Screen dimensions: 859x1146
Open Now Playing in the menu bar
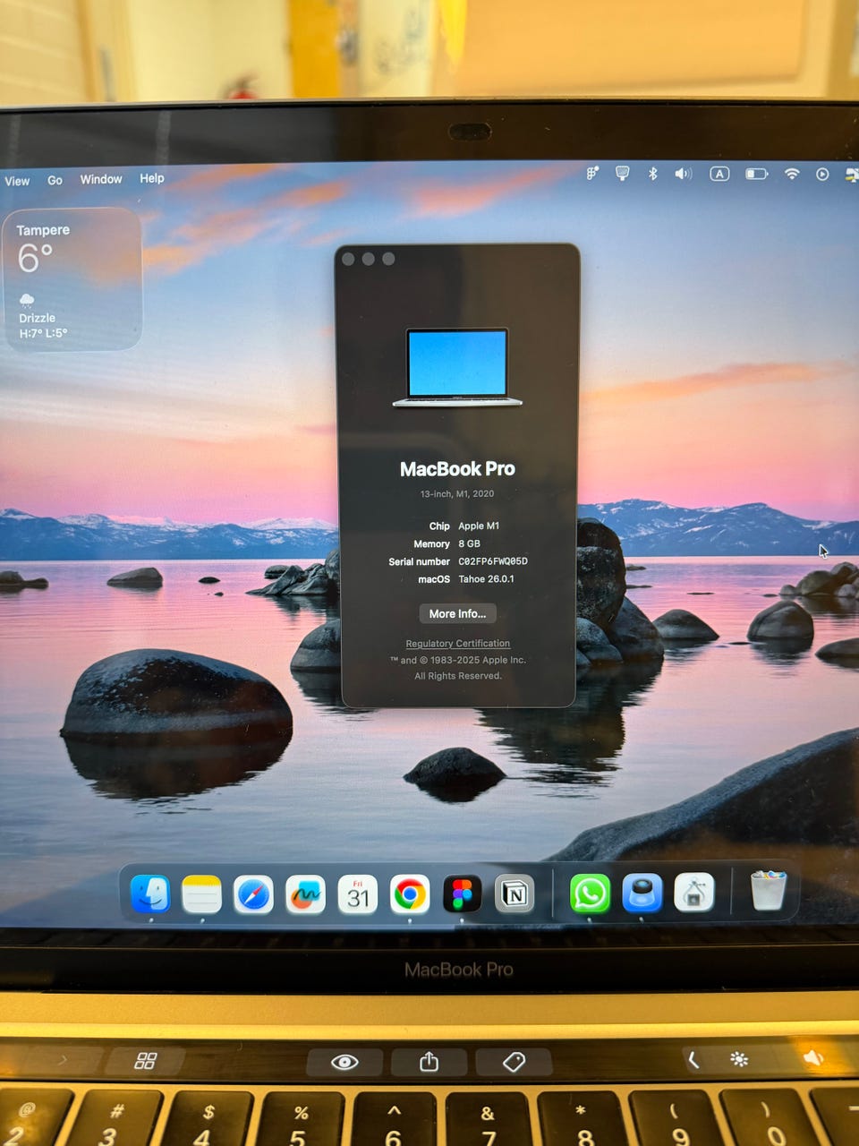point(822,174)
